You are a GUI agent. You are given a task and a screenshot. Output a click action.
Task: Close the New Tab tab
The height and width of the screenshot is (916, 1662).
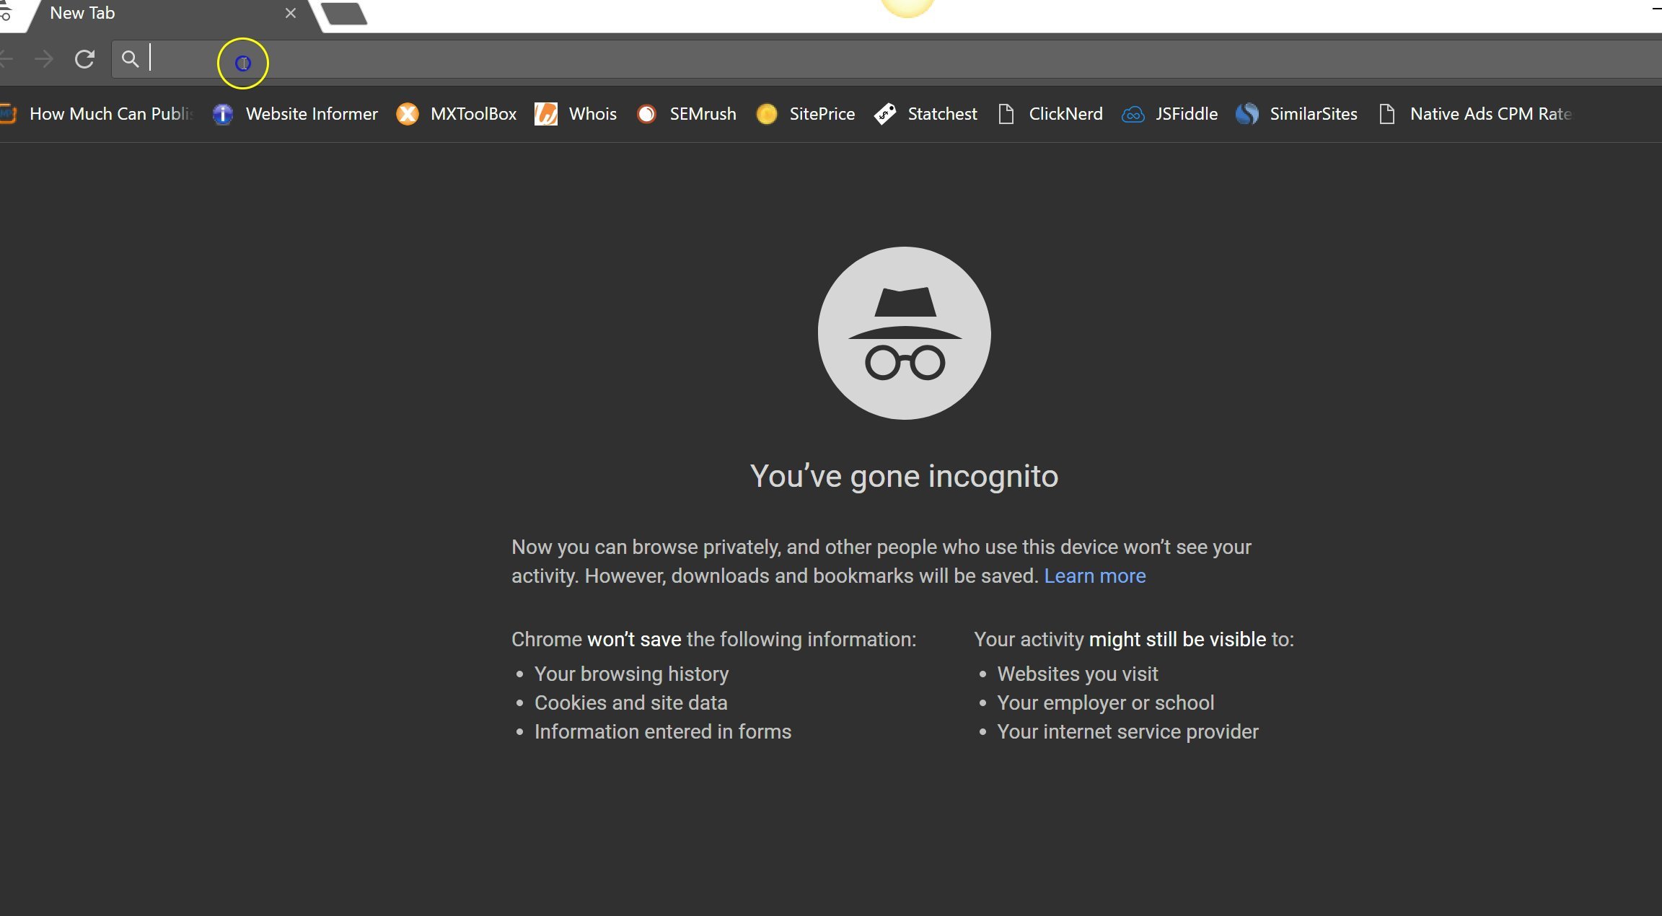click(291, 13)
